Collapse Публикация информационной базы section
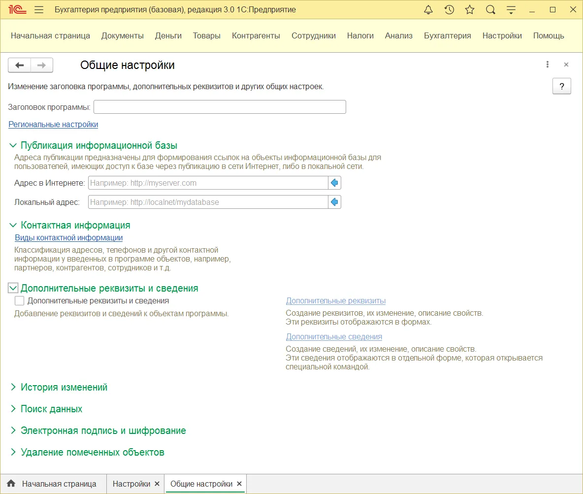 coord(13,145)
